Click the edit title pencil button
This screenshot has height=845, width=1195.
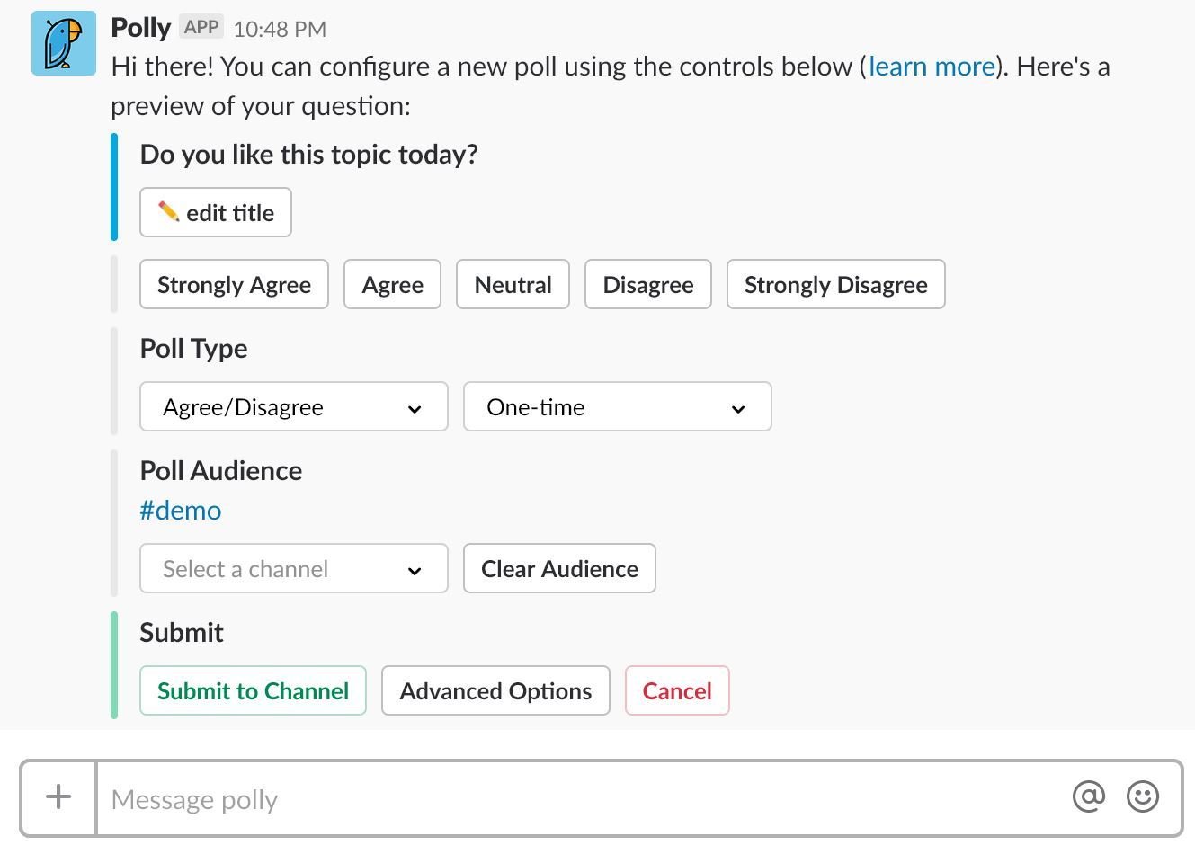pos(216,213)
